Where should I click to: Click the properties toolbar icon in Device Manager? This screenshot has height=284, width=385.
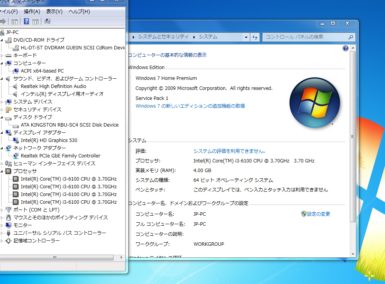(x=14, y=21)
